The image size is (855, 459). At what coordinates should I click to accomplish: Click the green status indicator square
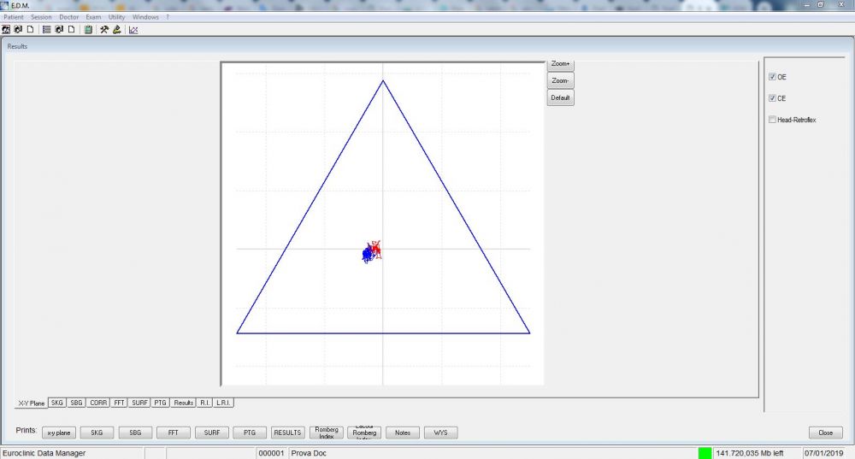[705, 453]
